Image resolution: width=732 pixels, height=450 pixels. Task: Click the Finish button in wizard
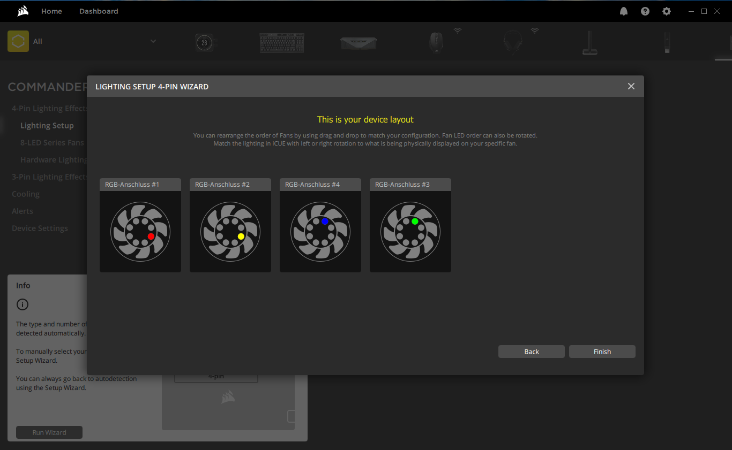[x=602, y=352]
